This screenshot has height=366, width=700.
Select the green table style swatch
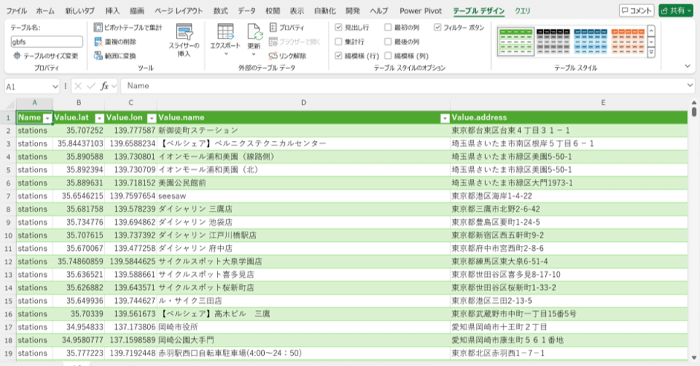pyautogui.click(x=516, y=42)
